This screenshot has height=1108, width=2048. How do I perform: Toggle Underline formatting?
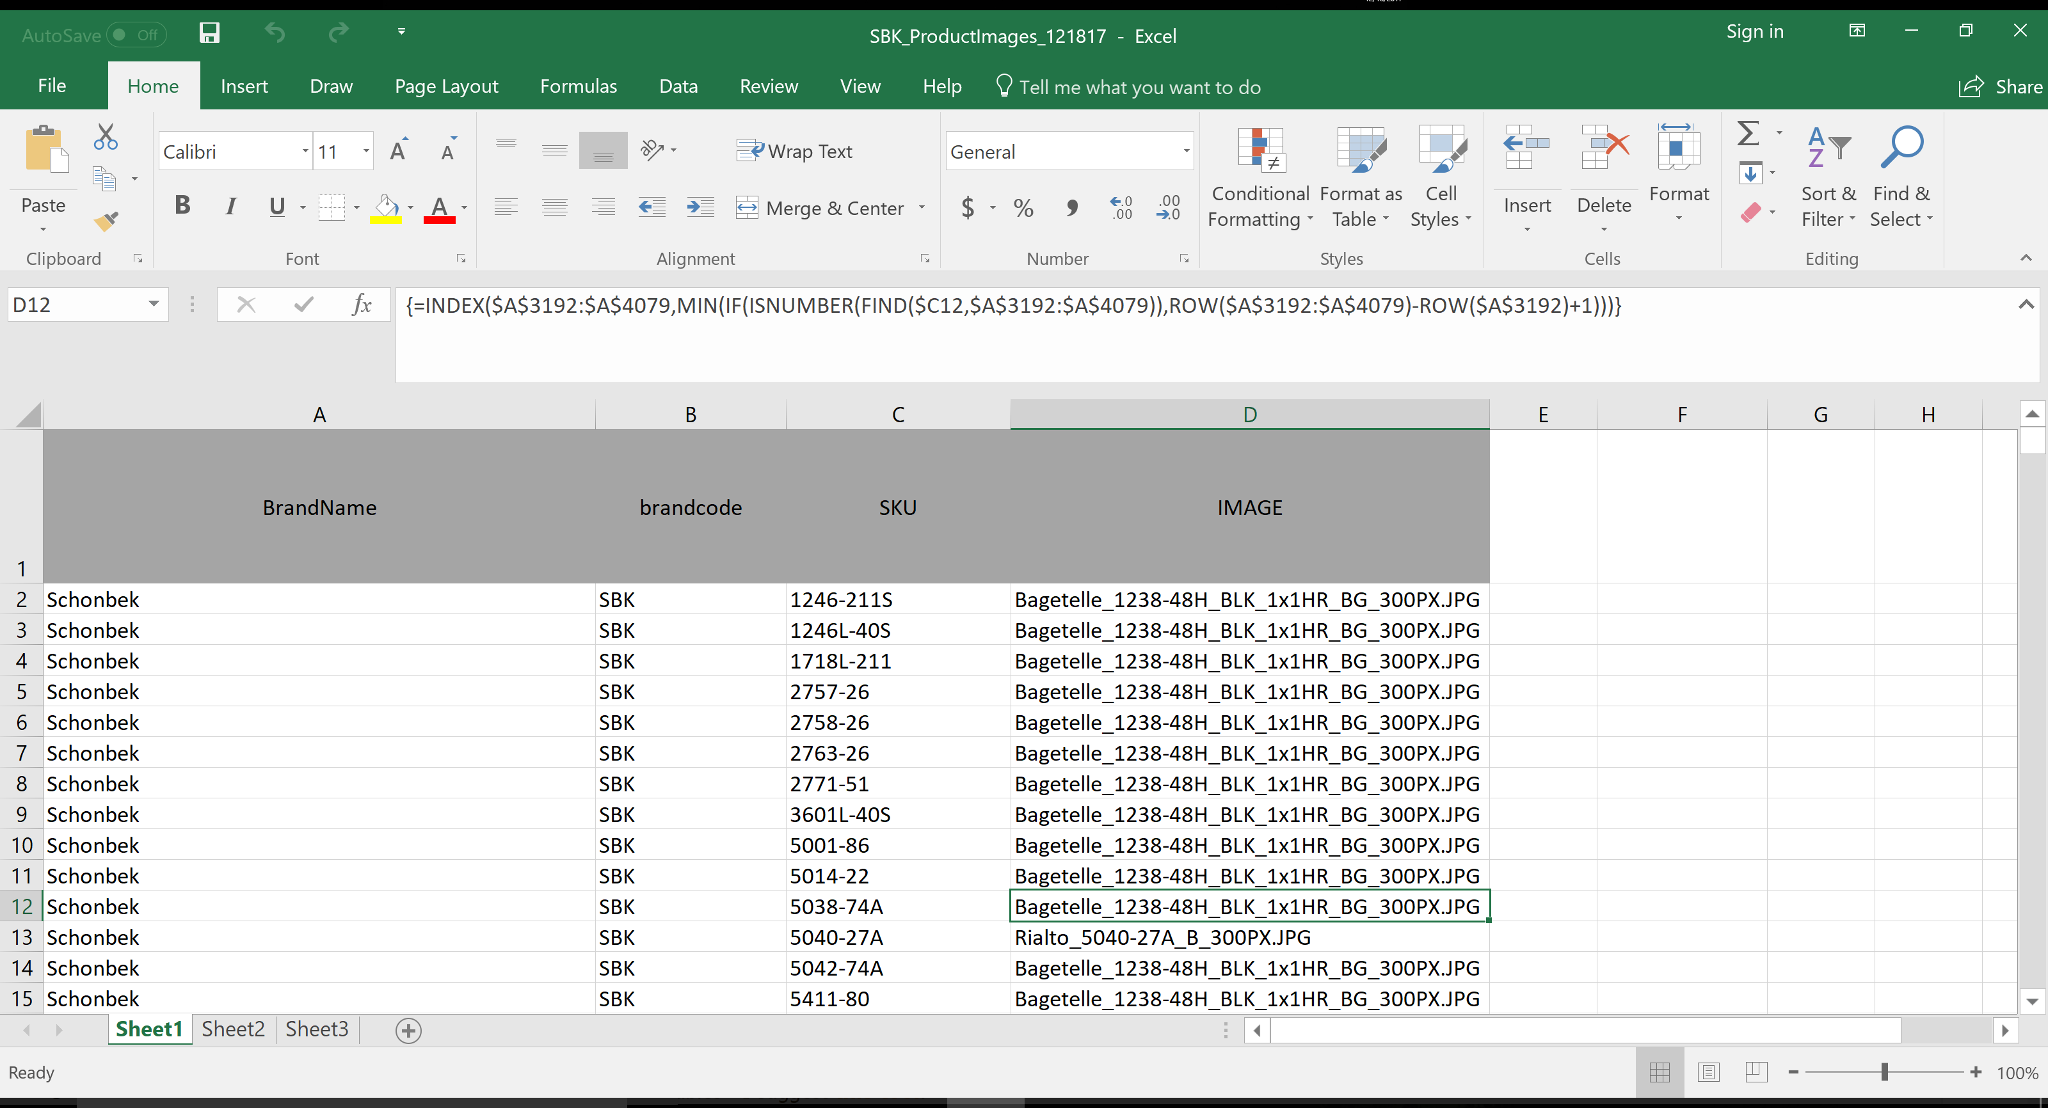tap(276, 207)
